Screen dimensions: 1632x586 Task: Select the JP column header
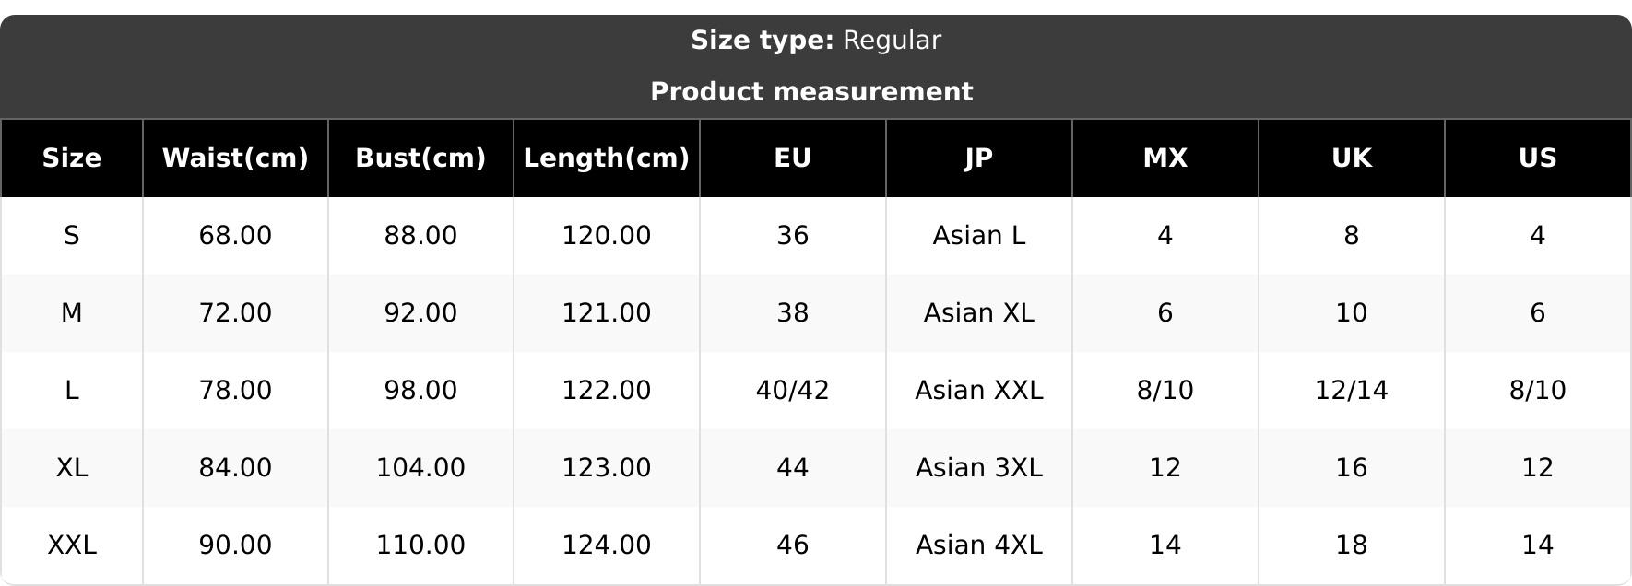[x=979, y=158]
